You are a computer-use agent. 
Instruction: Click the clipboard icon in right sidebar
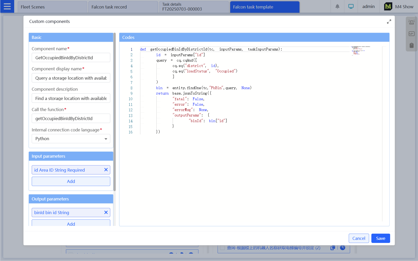(411, 45)
